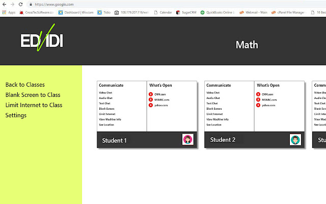Click Student 2 Communicate heading
Image resolution: width=326 pixels, height=204 pixels.
coord(219,85)
